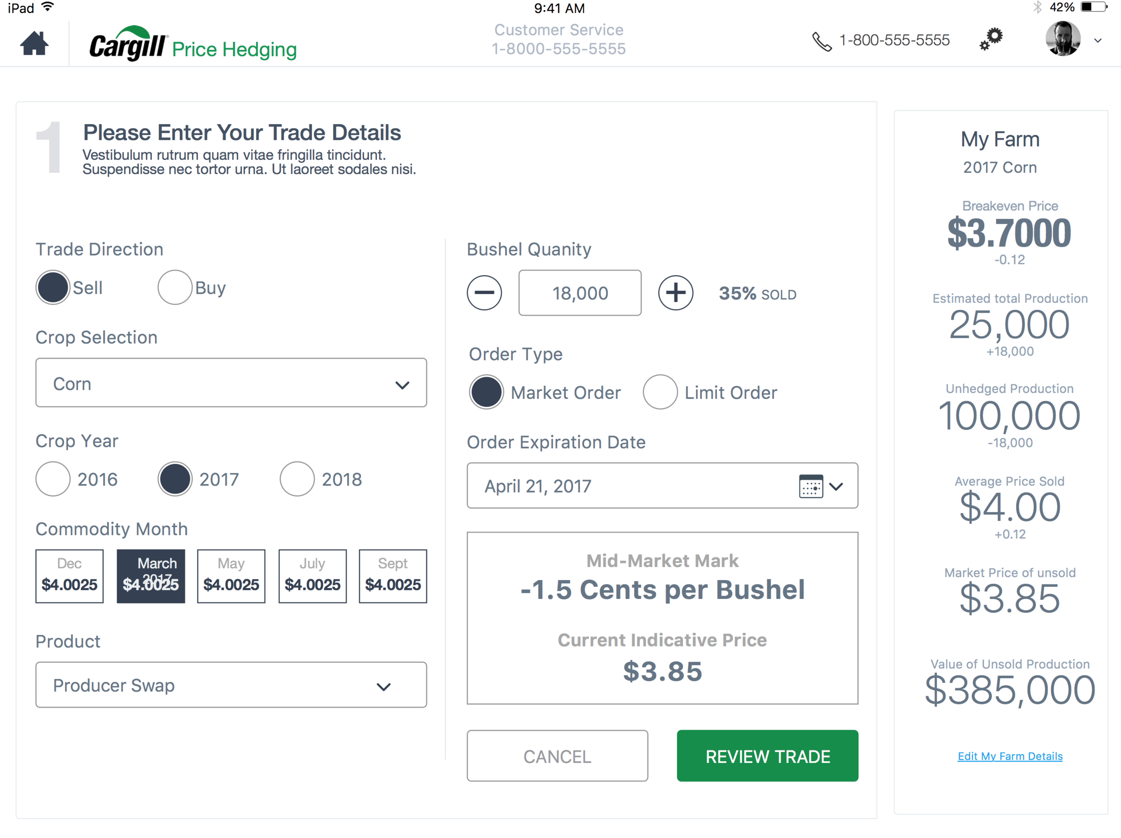
Task: Increase bushel quantity with plus icon
Action: pos(676,292)
